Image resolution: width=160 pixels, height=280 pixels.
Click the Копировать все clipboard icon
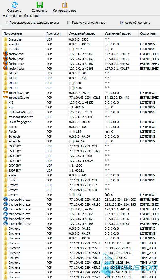coord(65,5)
